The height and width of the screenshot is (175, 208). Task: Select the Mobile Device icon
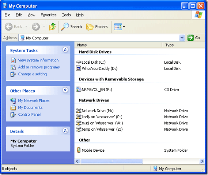tap(79, 150)
